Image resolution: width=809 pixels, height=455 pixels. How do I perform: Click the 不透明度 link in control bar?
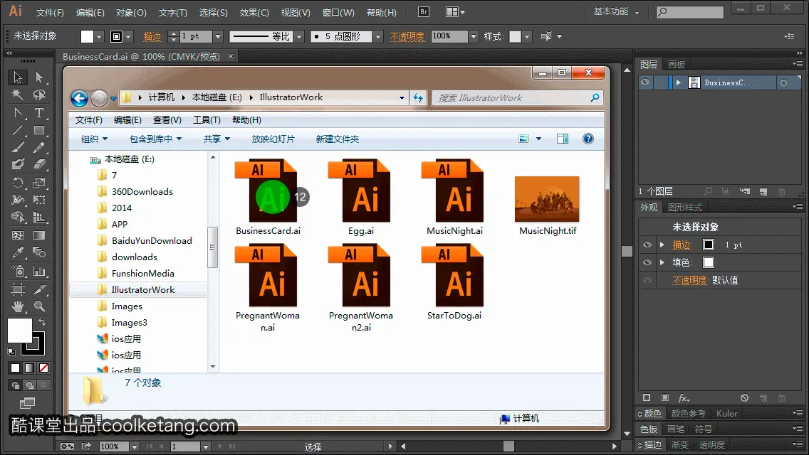[407, 36]
